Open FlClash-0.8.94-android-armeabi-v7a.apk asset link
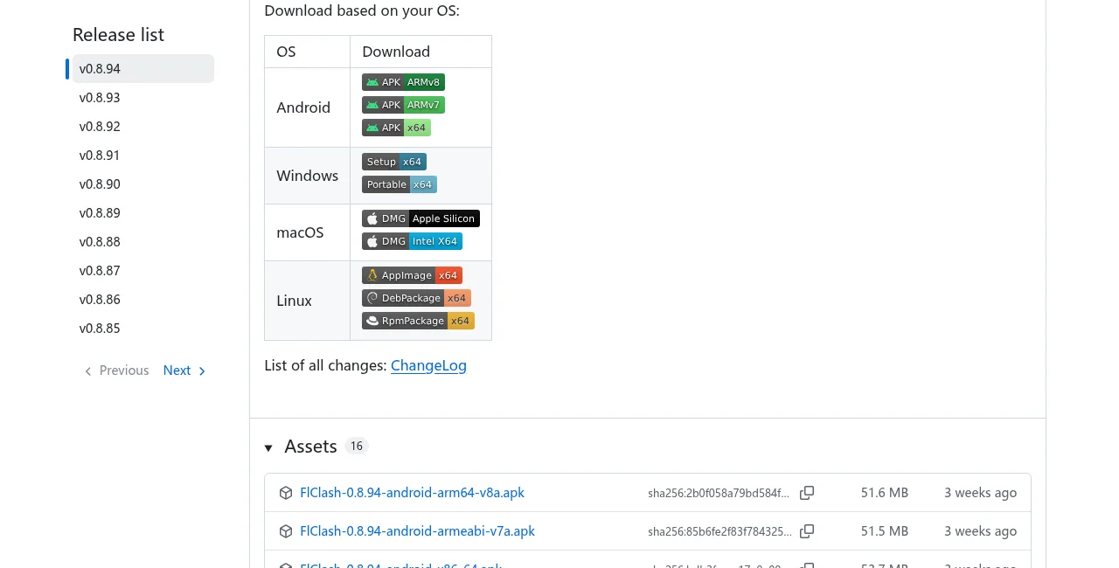The width and height of the screenshot is (1119, 568). tap(417, 531)
